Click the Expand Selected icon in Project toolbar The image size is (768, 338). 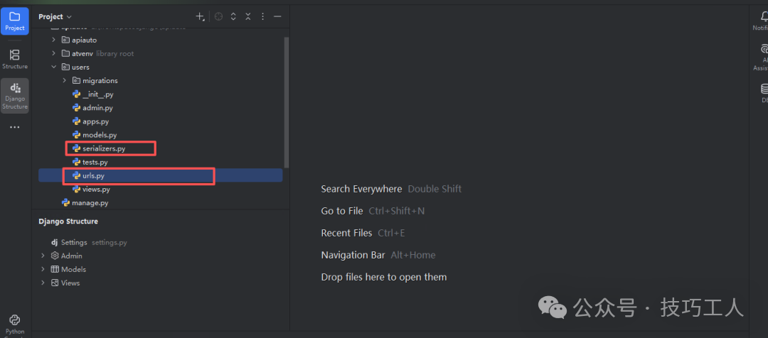coord(233,16)
